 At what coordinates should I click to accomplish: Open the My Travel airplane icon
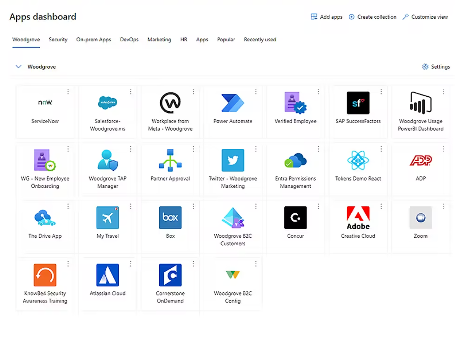(108, 217)
